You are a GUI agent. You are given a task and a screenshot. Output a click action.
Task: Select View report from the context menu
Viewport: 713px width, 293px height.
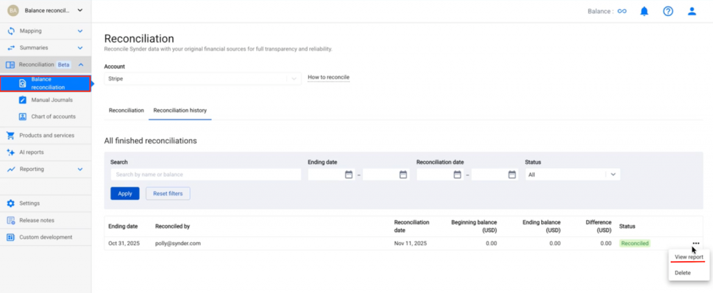click(689, 257)
